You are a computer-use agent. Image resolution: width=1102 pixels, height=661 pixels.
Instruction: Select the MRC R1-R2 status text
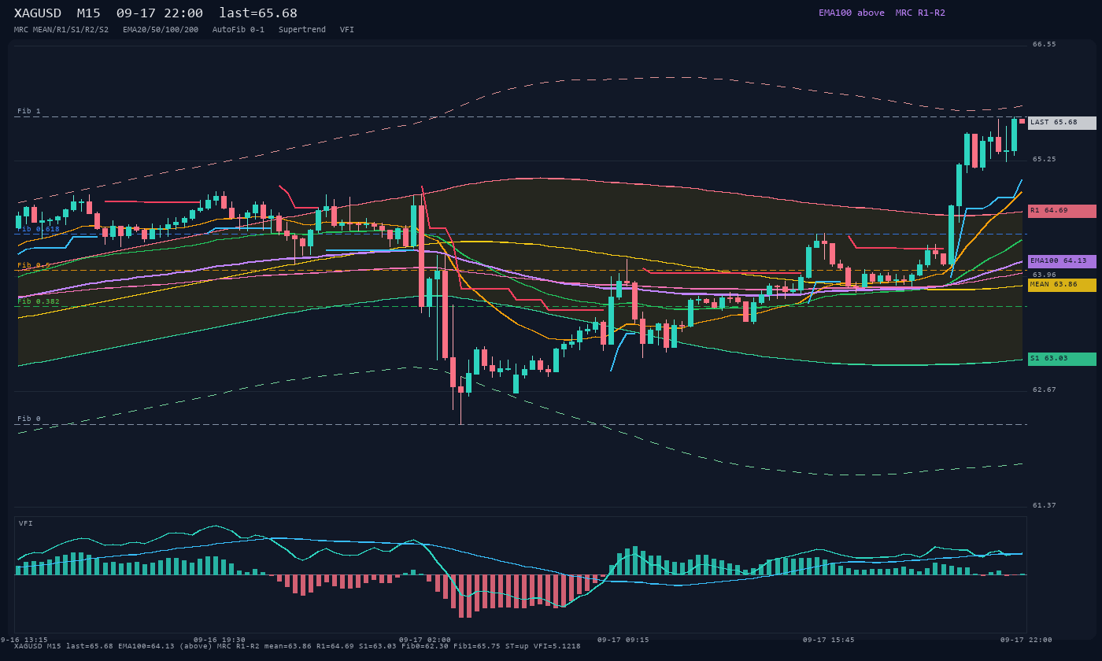coord(920,13)
